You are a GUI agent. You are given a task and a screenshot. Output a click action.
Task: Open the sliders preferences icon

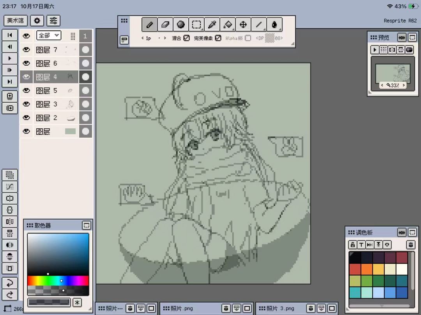click(53, 21)
